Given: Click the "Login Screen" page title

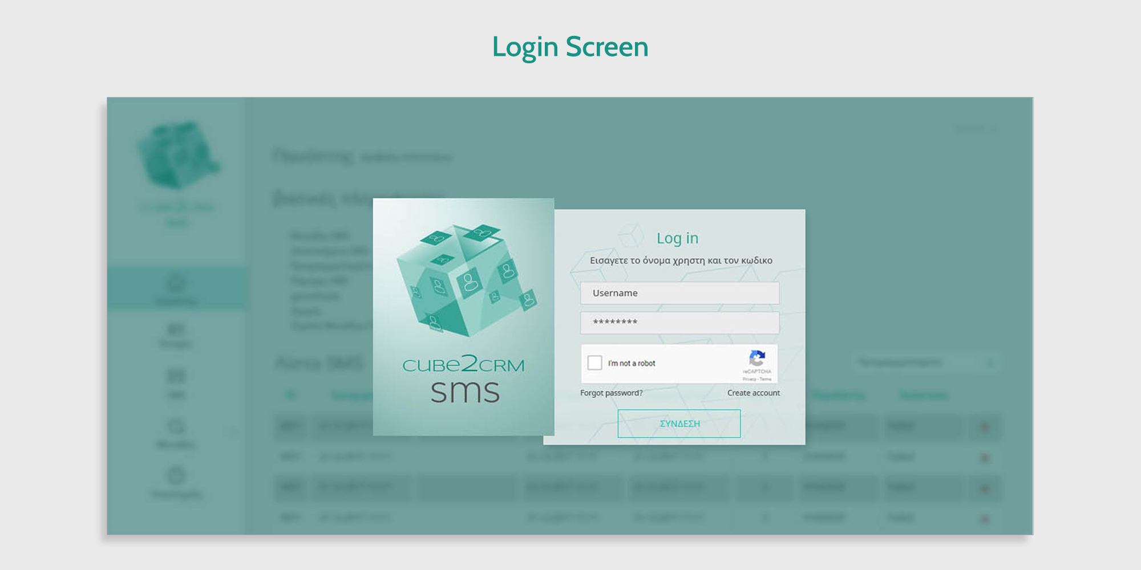Looking at the screenshot, I should click(x=570, y=47).
